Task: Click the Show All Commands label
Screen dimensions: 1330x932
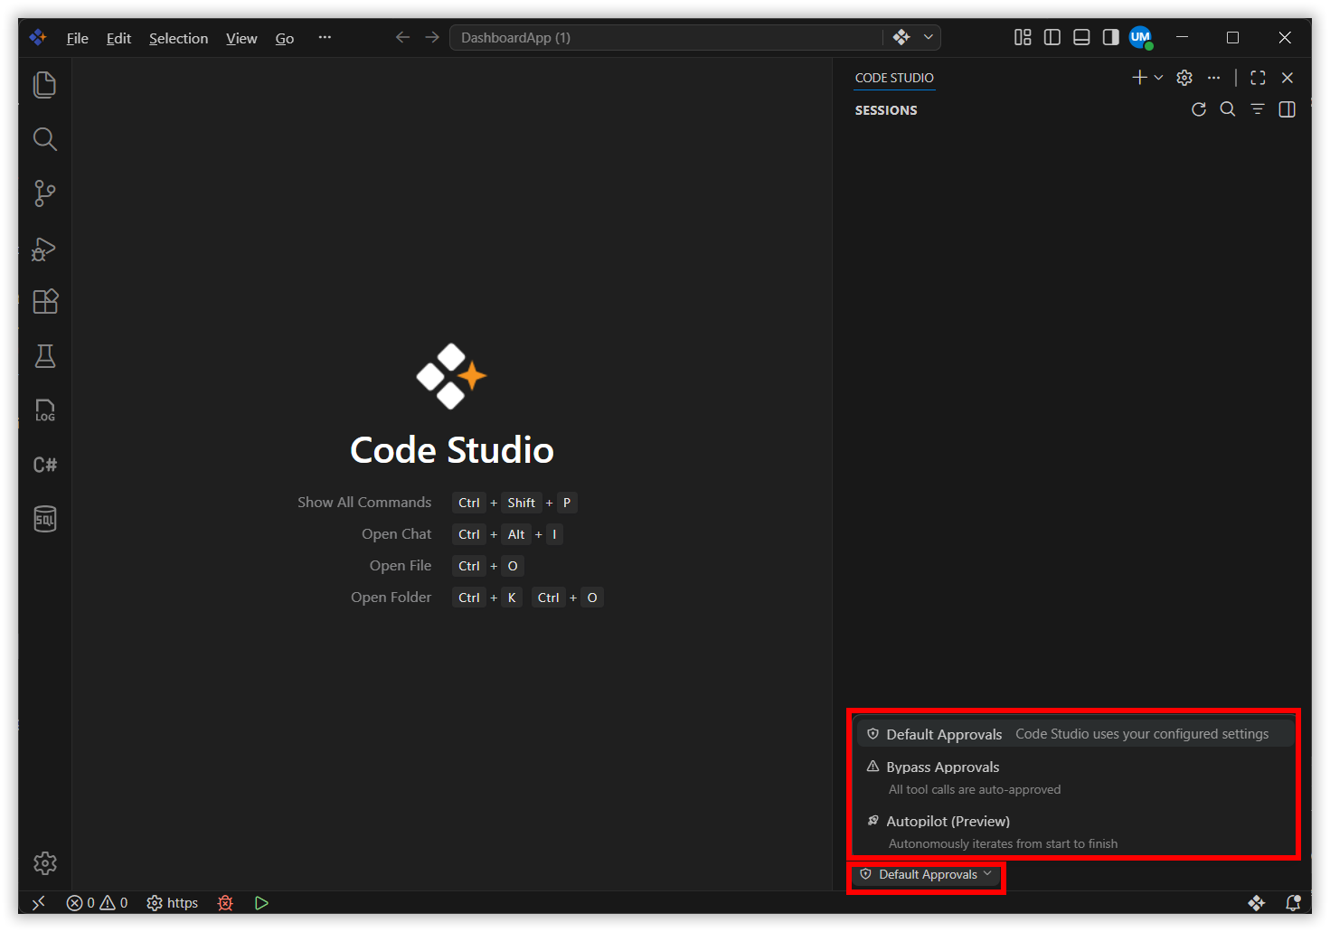Action: (364, 502)
